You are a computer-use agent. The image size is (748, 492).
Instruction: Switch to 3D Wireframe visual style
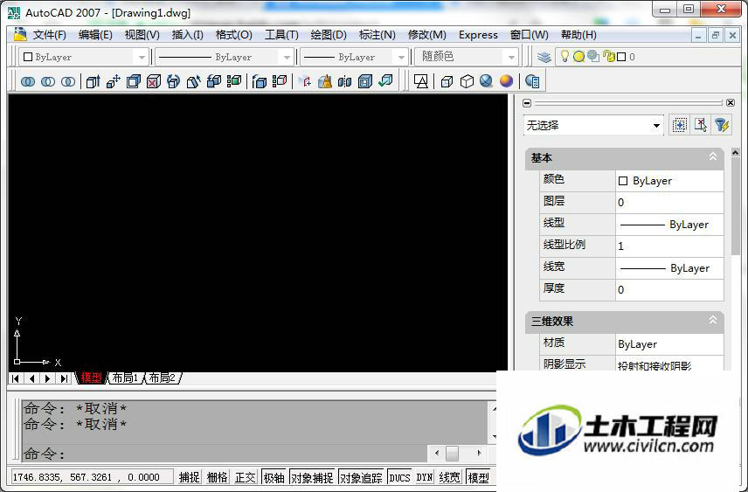click(447, 81)
